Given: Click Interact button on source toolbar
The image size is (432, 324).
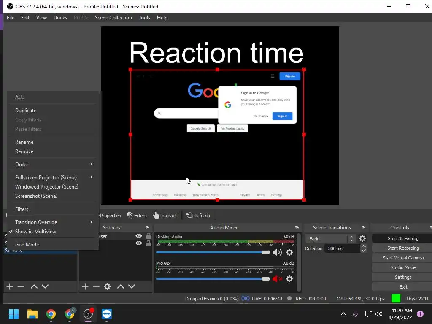Looking at the screenshot, I should pyautogui.click(x=165, y=216).
